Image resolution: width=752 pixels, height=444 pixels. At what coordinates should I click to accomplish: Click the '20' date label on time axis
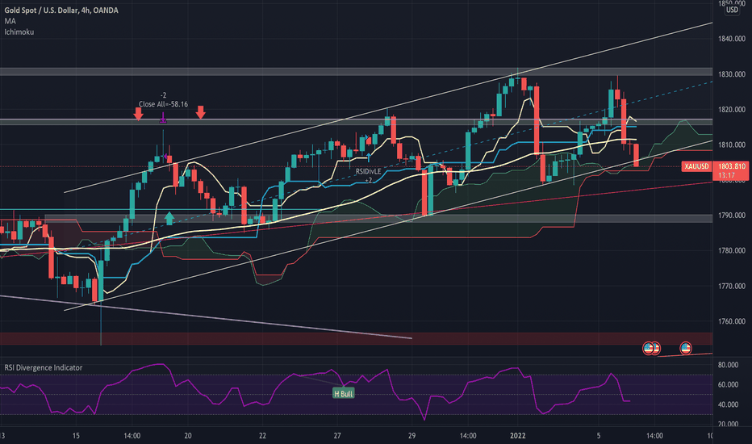[188, 436]
